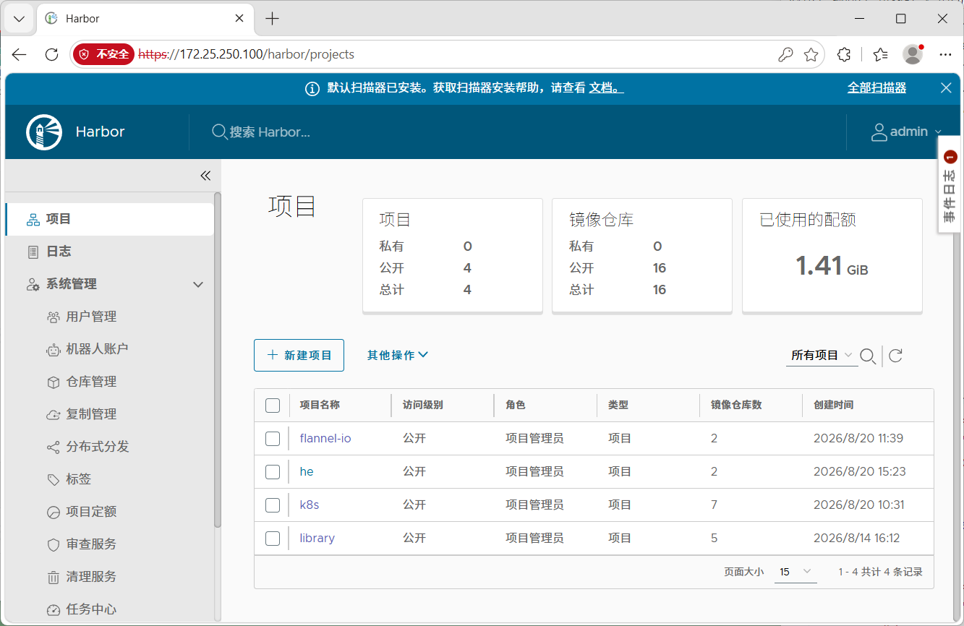Open 全部扫描器 link in banner

click(876, 87)
